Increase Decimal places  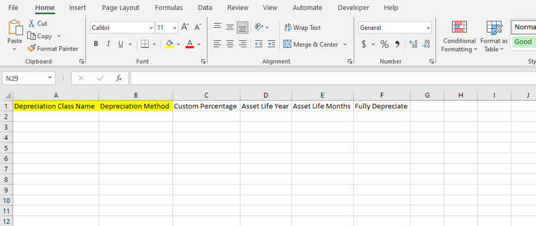click(x=413, y=44)
